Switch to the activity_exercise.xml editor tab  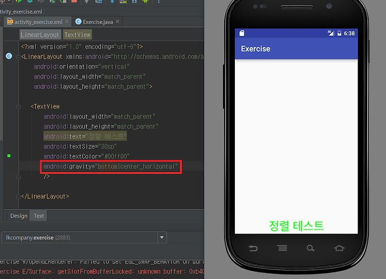(x=38, y=22)
